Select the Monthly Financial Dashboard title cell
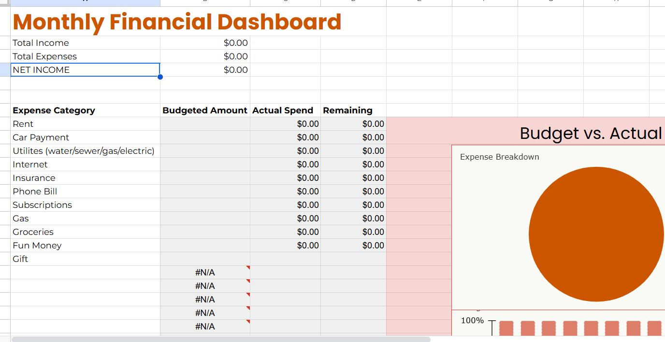The height and width of the screenshot is (342, 665). [177, 22]
